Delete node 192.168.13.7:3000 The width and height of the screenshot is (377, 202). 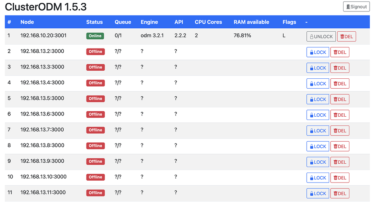click(340, 131)
